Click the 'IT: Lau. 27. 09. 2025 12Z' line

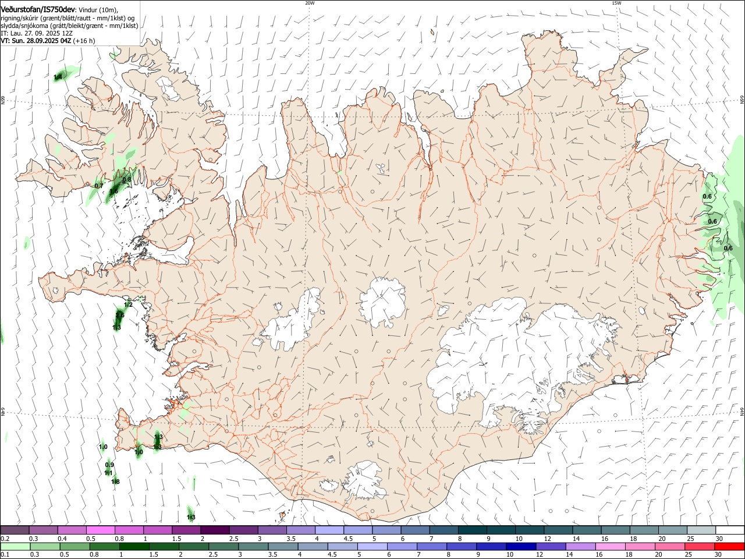[x=37, y=33]
